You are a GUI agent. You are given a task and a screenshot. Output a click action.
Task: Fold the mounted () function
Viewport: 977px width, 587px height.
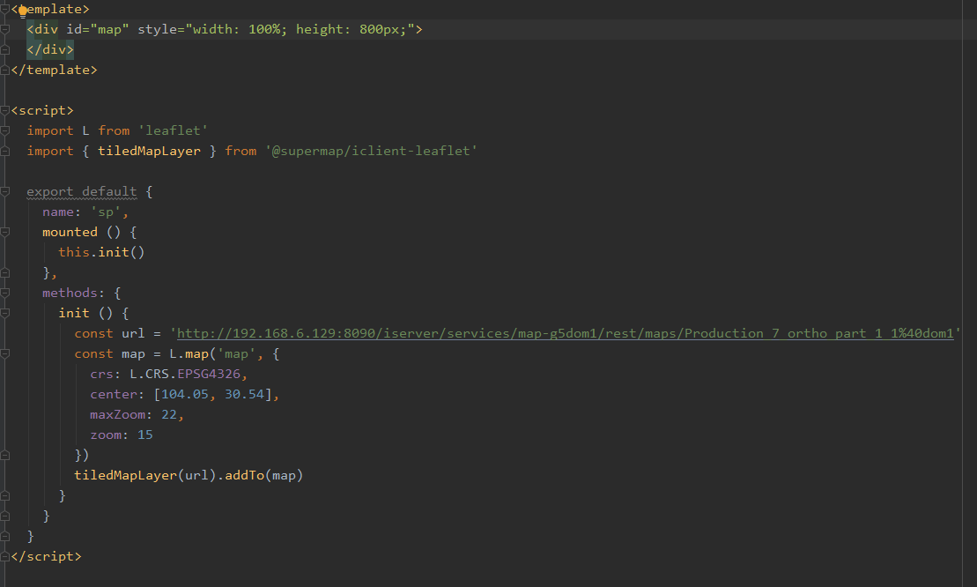tap(5, 232)
